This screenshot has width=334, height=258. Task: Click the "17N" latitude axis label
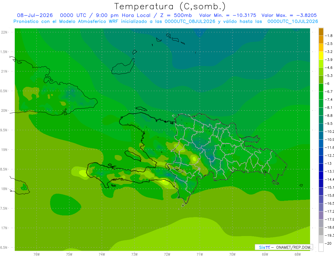(4, 228)
